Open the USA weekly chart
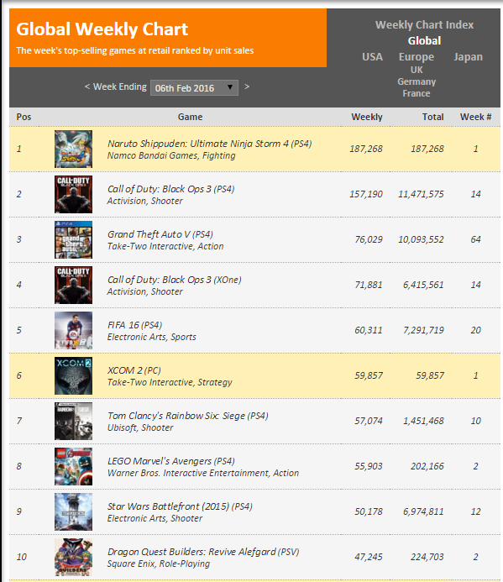This screenshot has width=503, height=582. (x=372, y=57)
